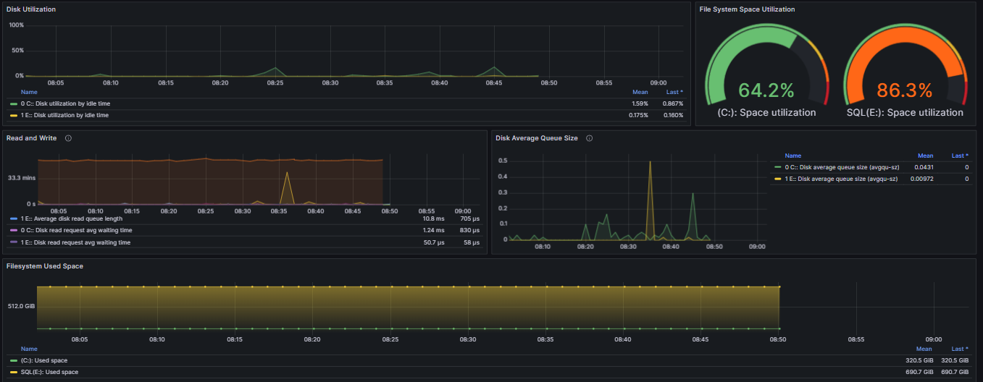
Task: Click the 10.8 ms value
Action: click(x=434, y=218)
